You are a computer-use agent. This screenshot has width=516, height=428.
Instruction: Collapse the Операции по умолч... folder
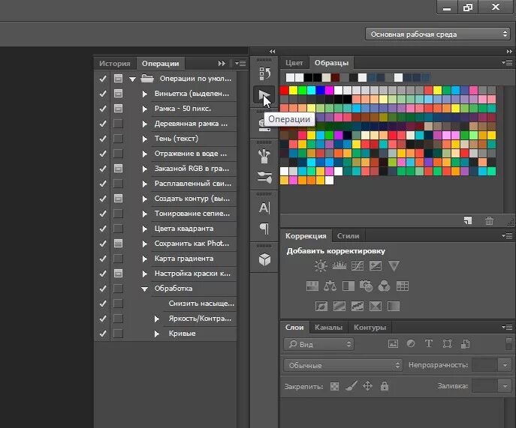(132, 79)
